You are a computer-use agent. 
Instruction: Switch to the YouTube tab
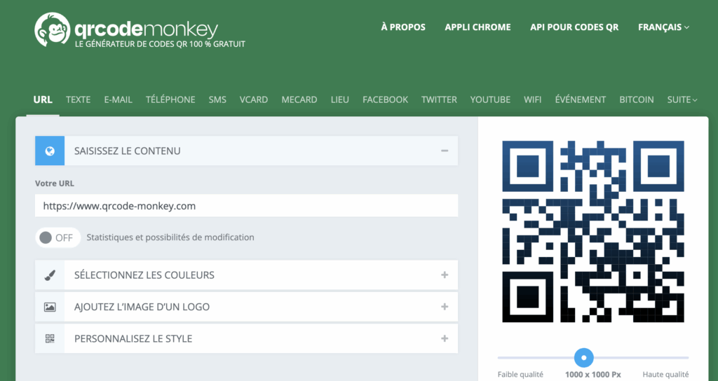pos(490,99)
